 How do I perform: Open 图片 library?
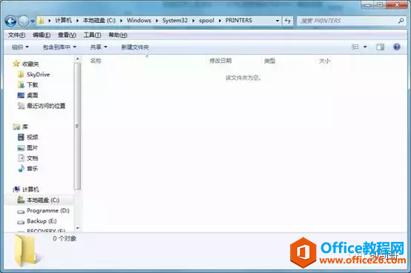(33, 148)
